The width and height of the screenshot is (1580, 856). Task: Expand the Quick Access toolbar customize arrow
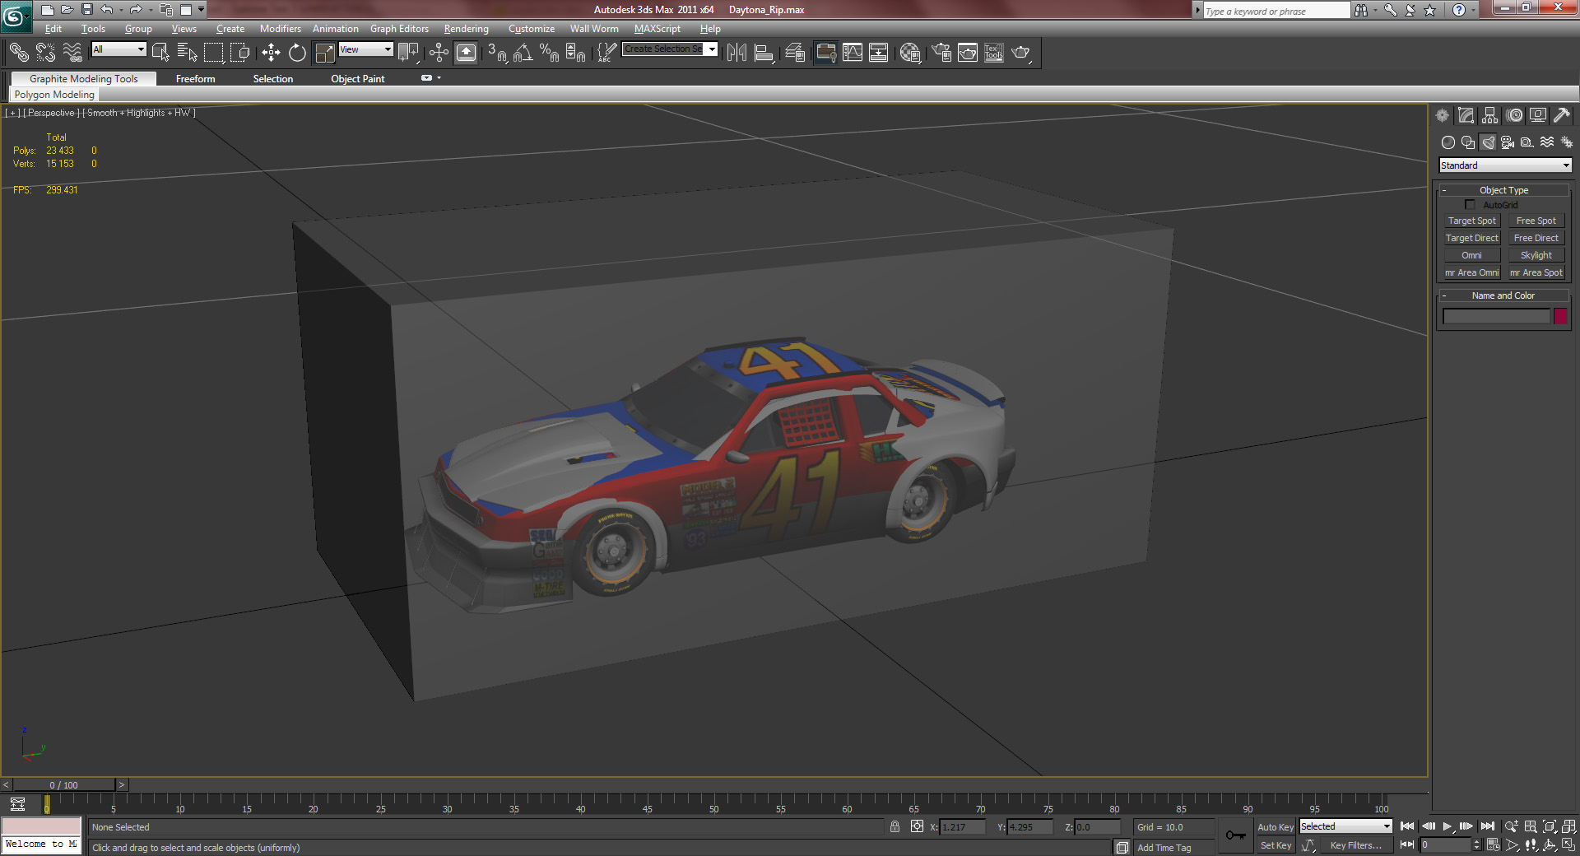pyautogui.click(x=201, y=10)
